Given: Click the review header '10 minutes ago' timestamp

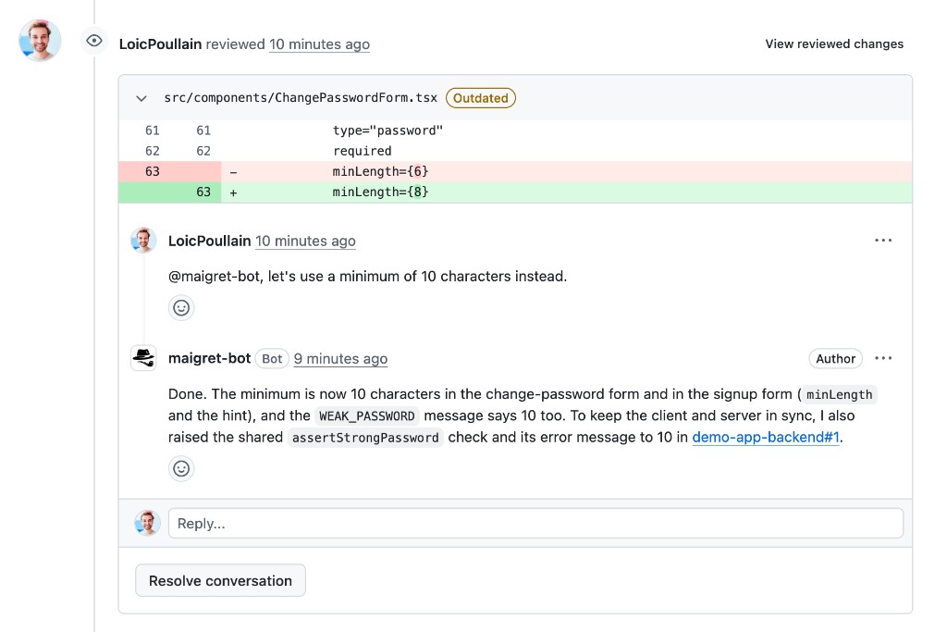Looking at the screenshot, I should tap(319, 44).
